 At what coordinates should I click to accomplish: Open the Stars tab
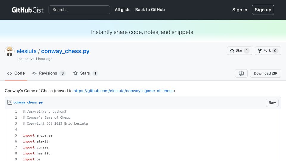pos(86,73)
